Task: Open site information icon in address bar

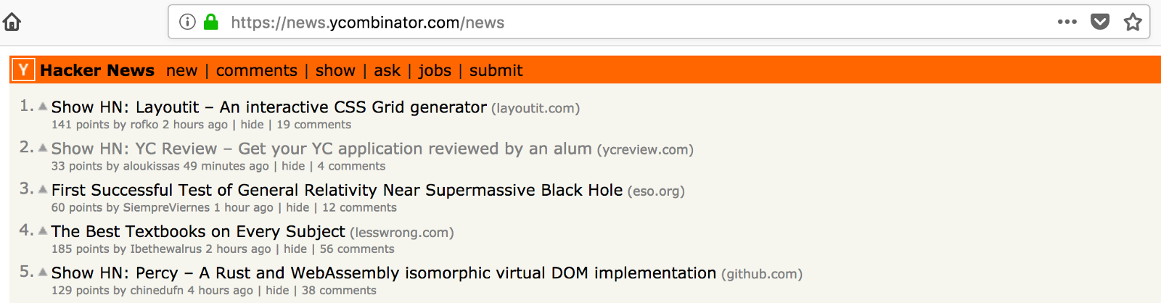Action: (187, 22)
